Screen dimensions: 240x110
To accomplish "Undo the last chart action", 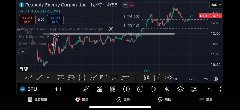I will coord(210,89).
